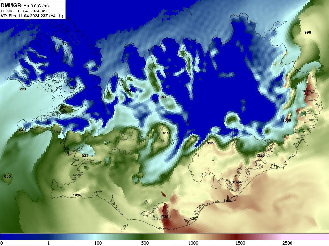Click the 90 value on the map
This screenshot has width=329, height=246.
[x=64, y=43]
